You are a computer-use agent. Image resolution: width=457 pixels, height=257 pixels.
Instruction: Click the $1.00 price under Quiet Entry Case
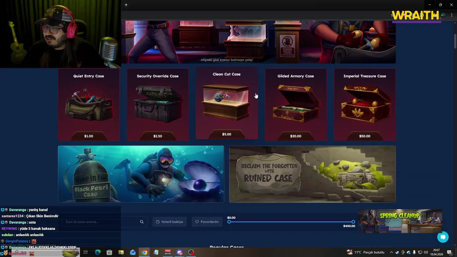coord(89,136)
